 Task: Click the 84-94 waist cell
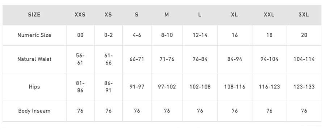click(235, 59)
